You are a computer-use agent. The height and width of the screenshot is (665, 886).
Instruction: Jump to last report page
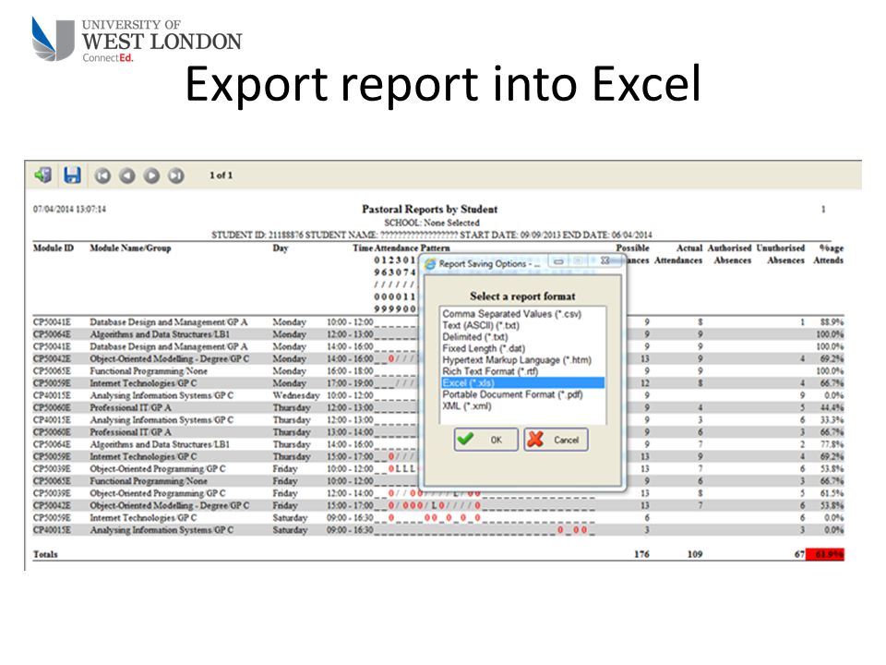pos(176,175)
